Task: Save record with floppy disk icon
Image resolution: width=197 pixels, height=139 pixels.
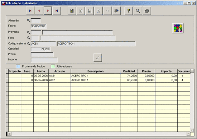Action: coord(90,11)
